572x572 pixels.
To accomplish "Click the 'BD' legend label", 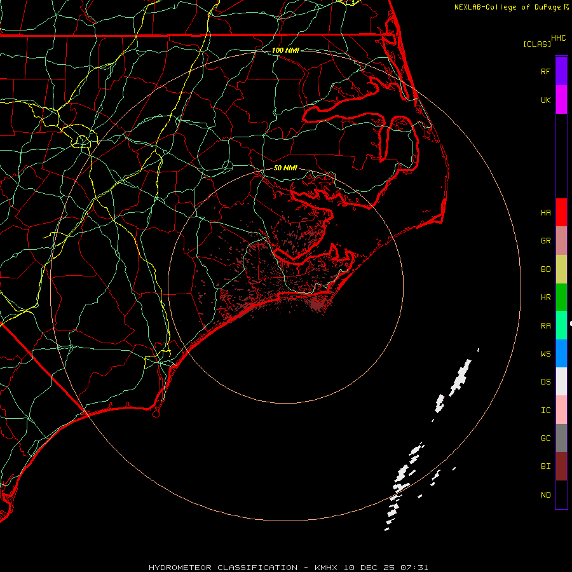I will 545,269.
